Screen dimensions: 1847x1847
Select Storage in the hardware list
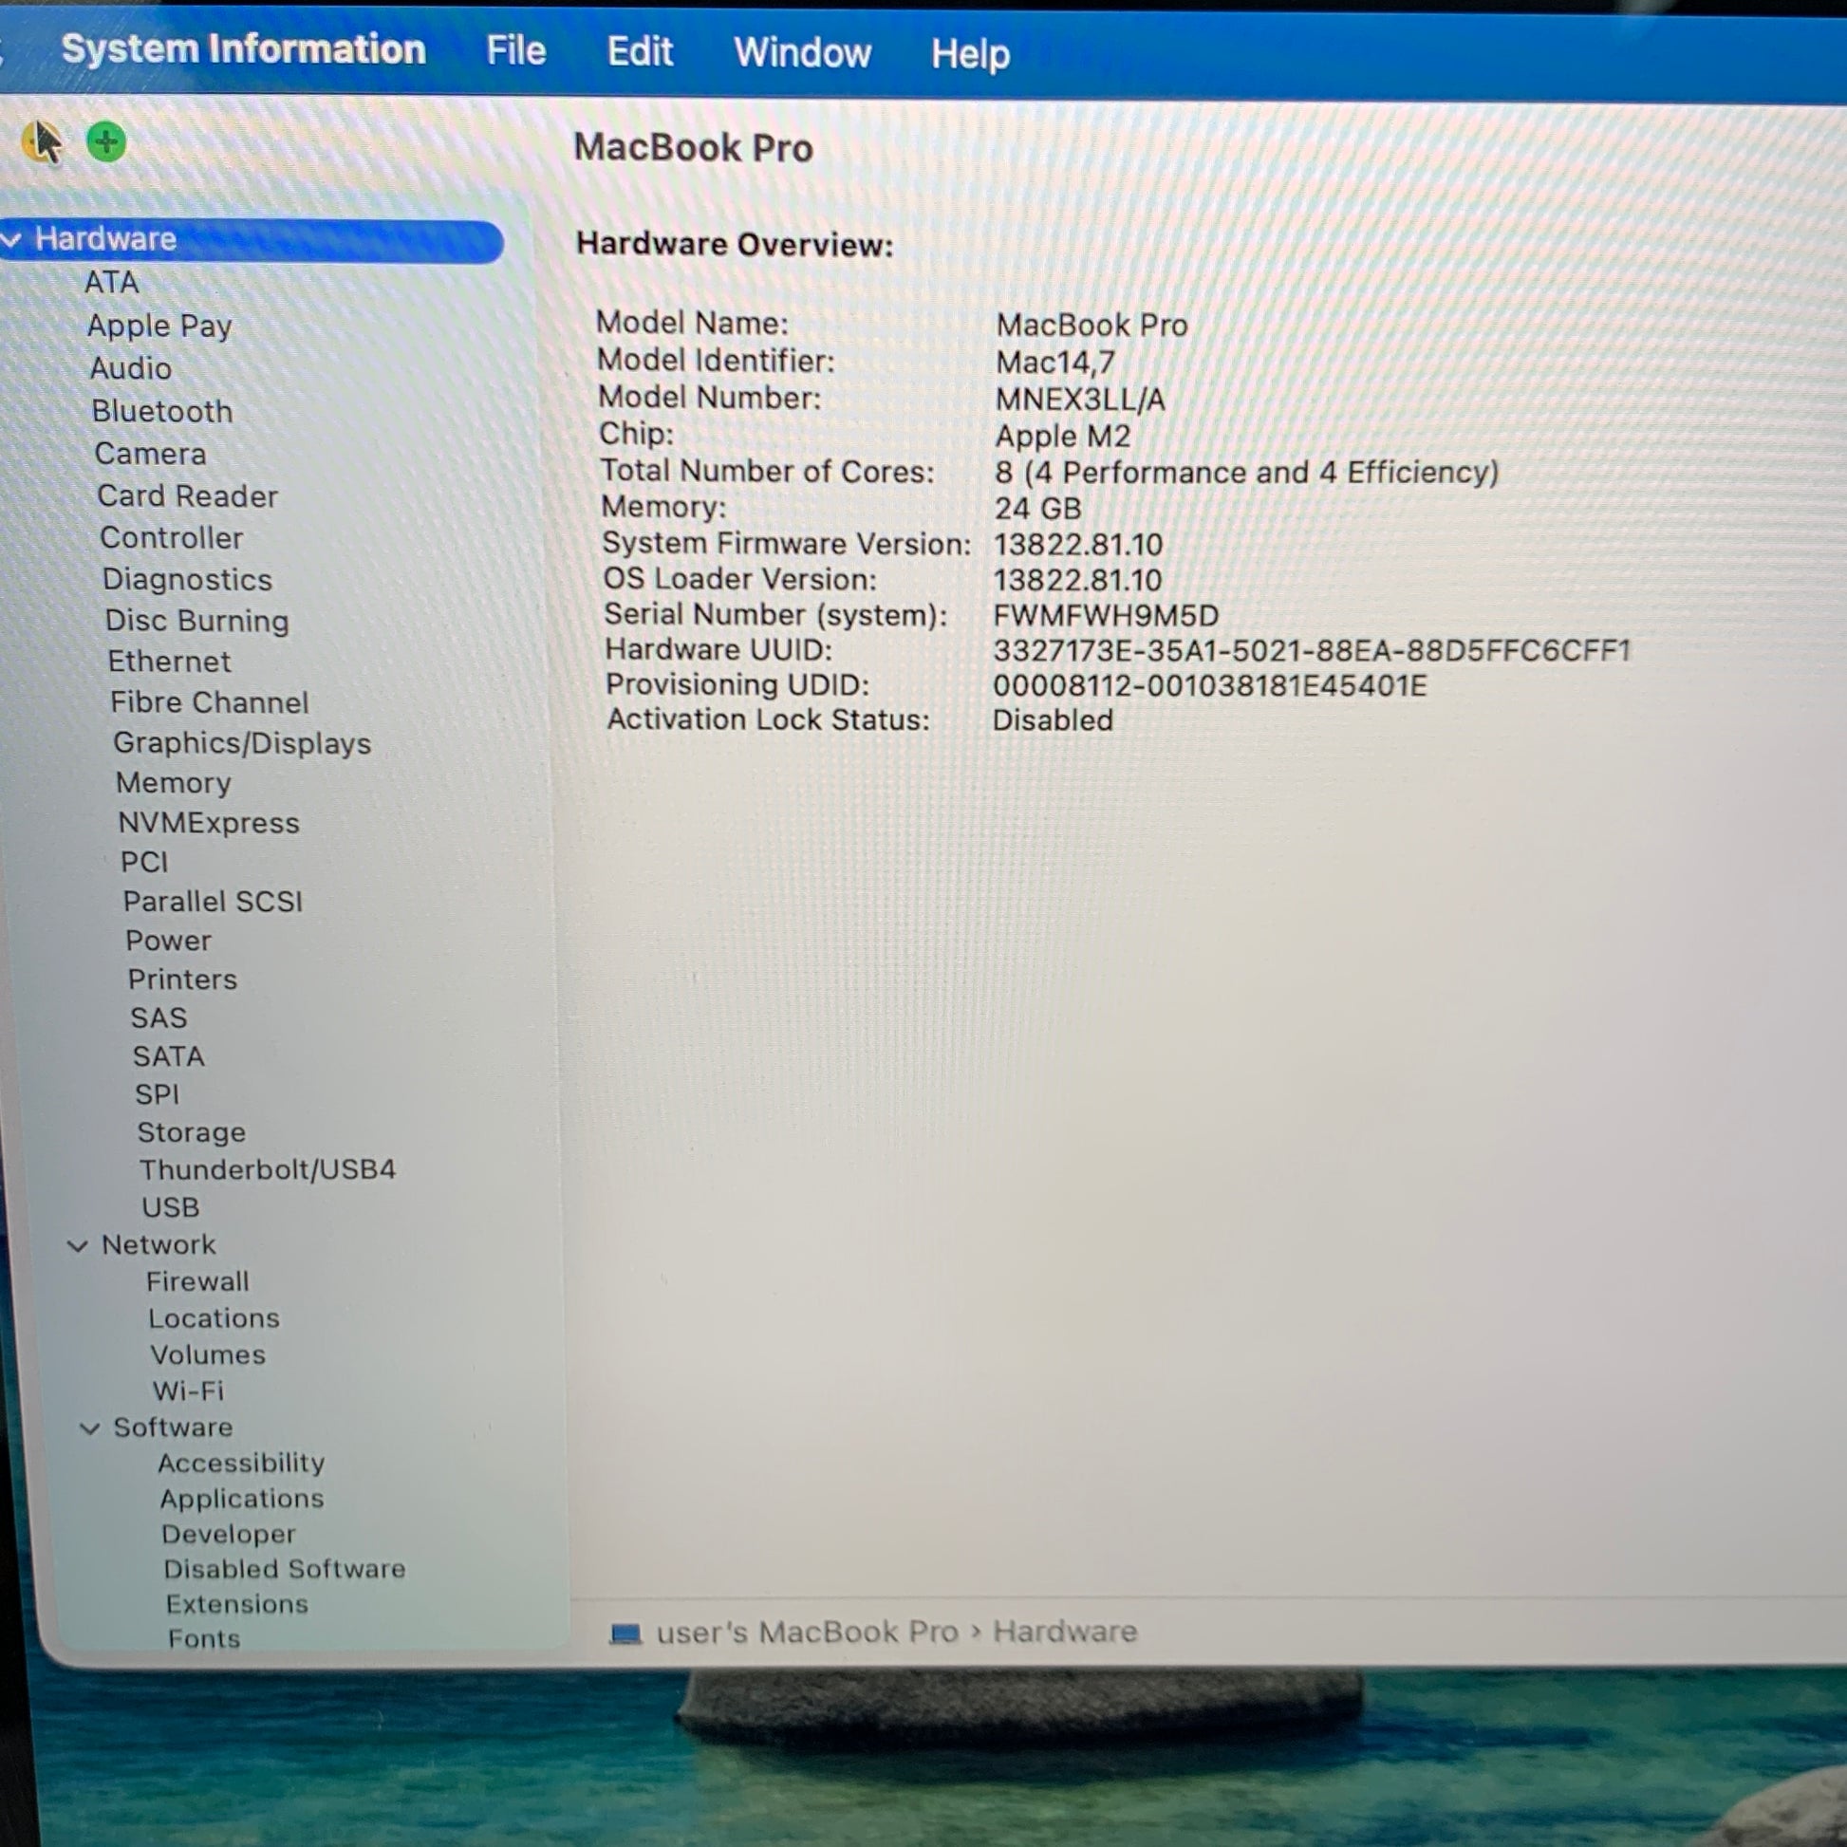tap(191, 1132)
